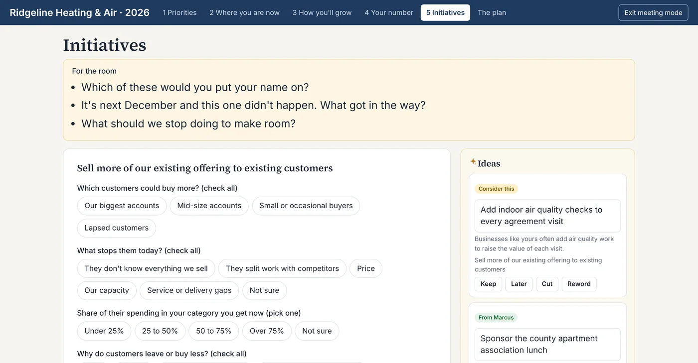Edit Sponsor the county apartment association lunch field
Viewport: 698px width, 363px height.
(x=547, y=345)
